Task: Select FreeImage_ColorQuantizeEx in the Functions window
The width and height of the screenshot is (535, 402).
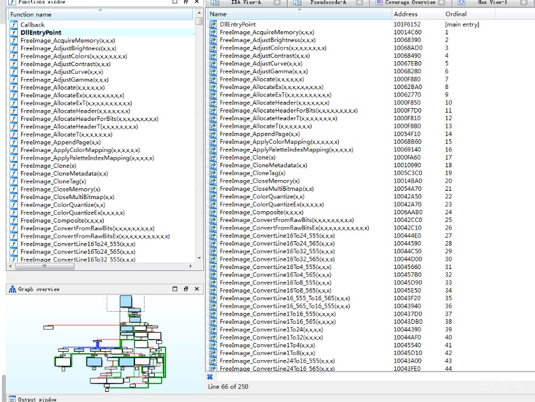Action: 73,213
